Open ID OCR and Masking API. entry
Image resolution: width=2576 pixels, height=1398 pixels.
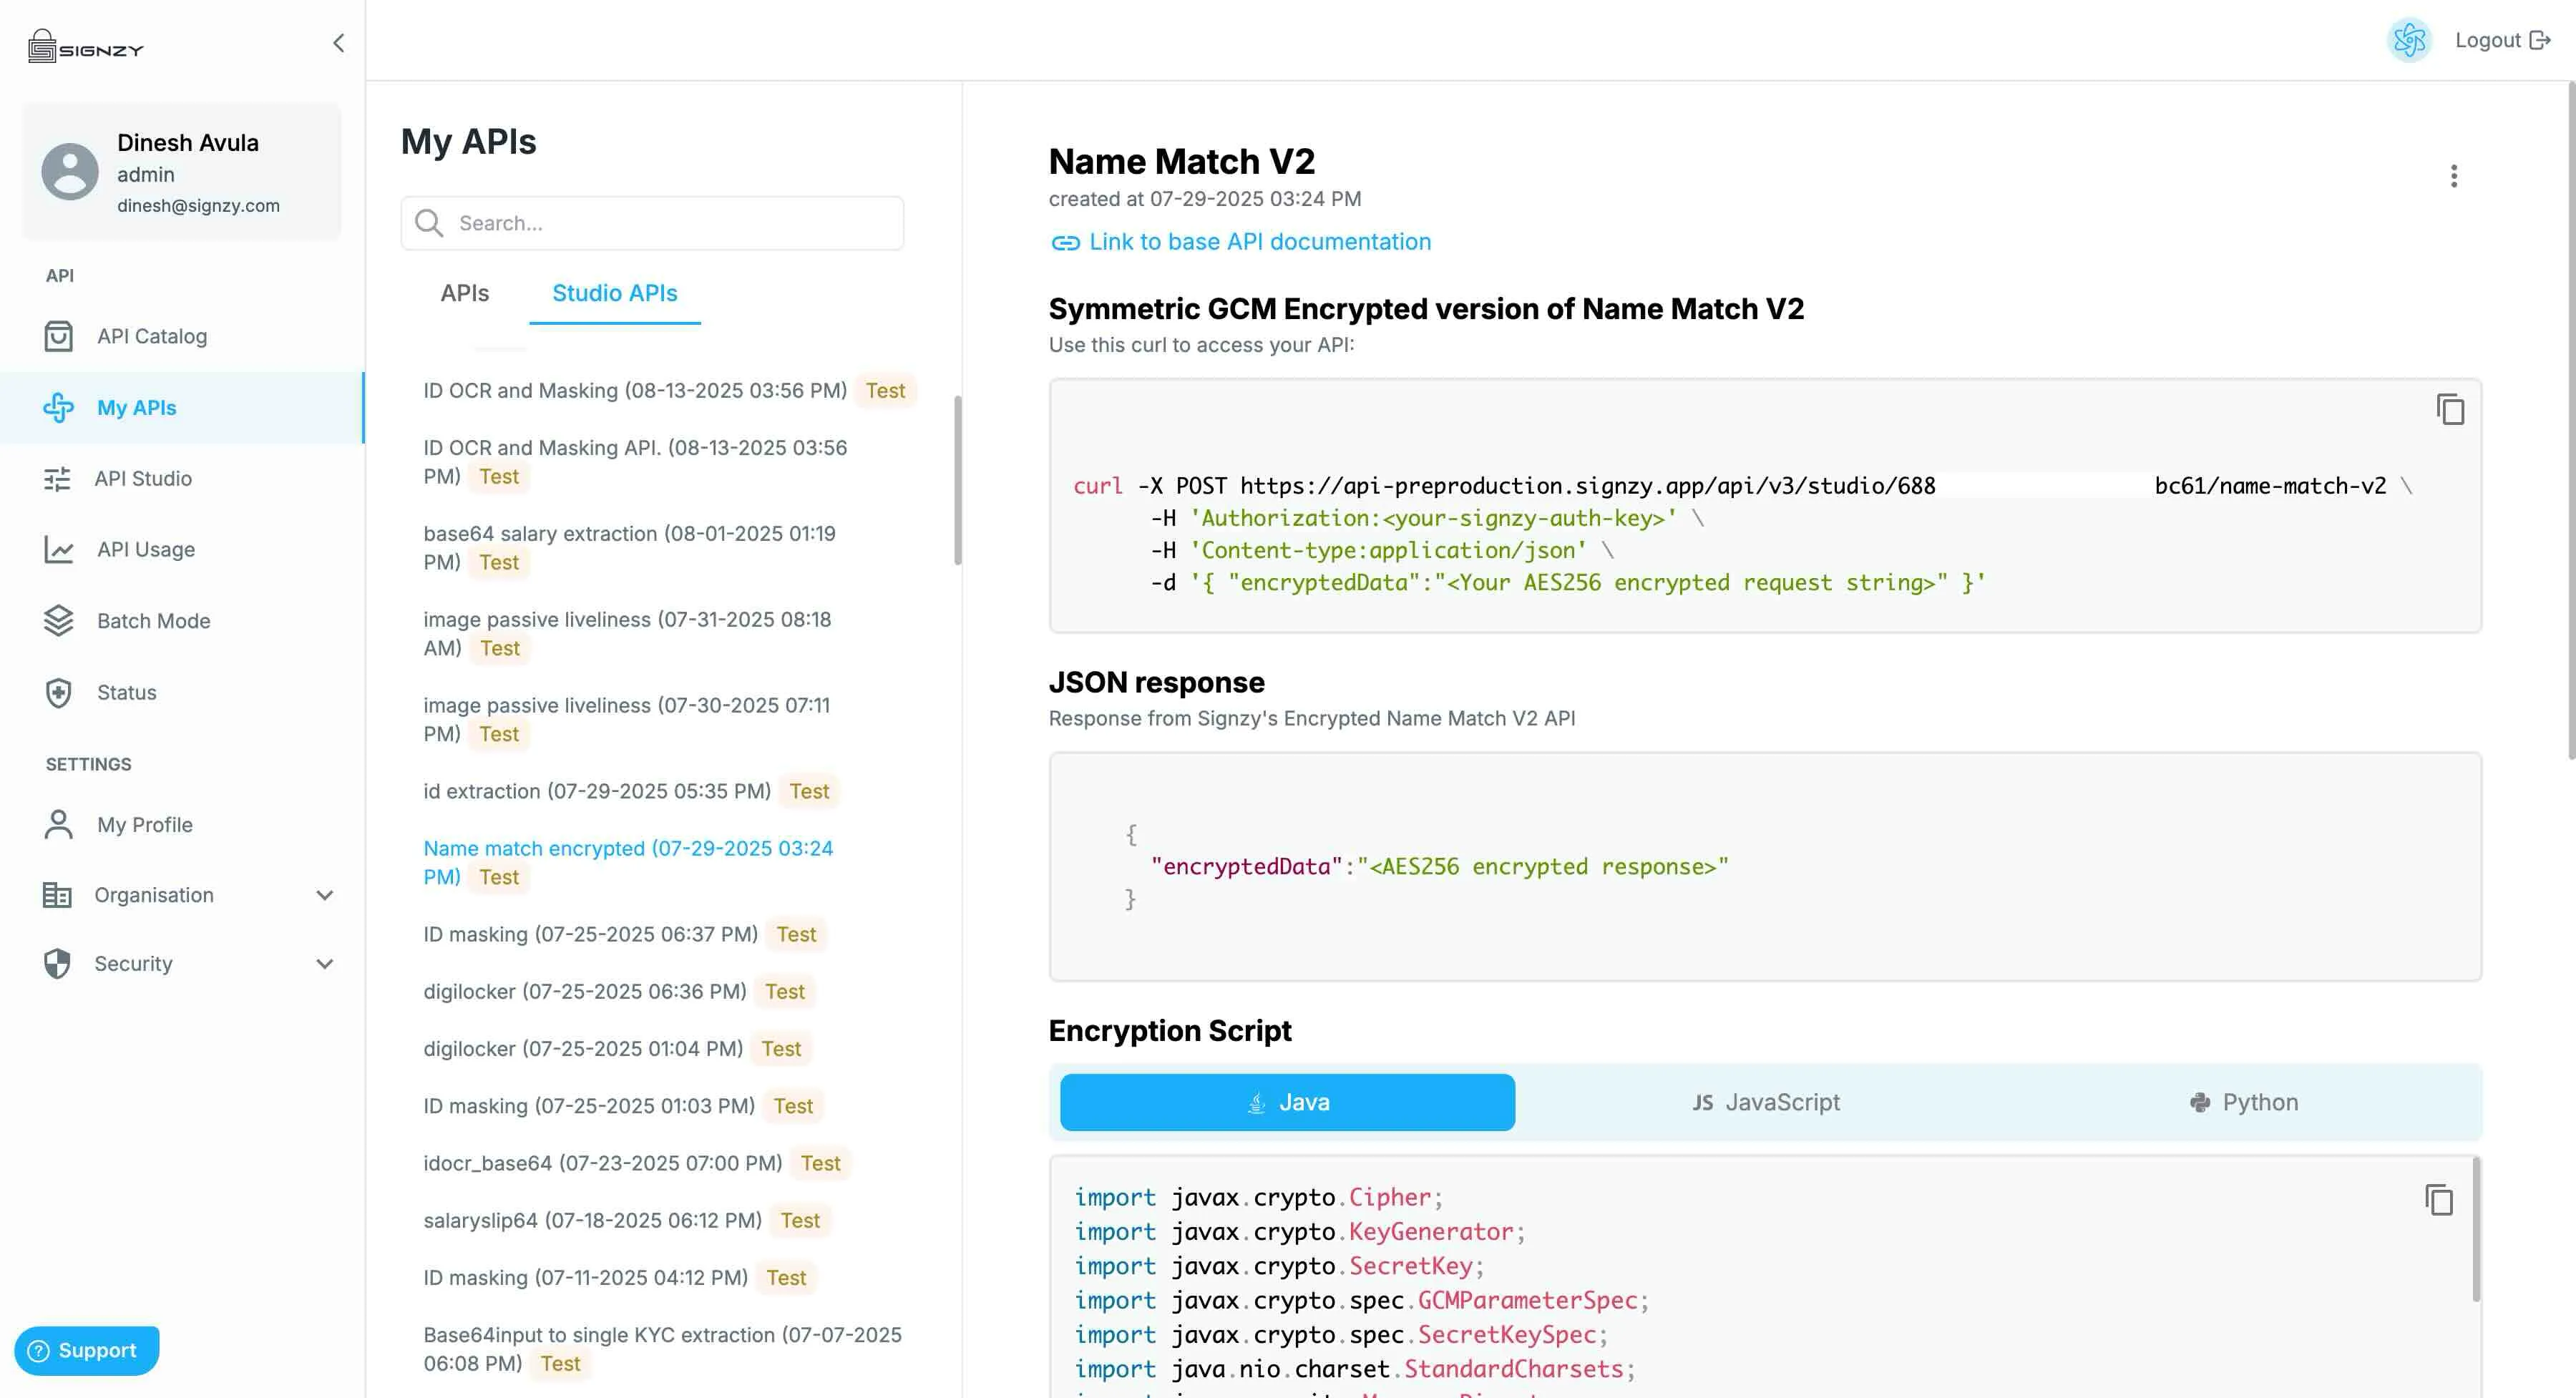click(635, 462)
